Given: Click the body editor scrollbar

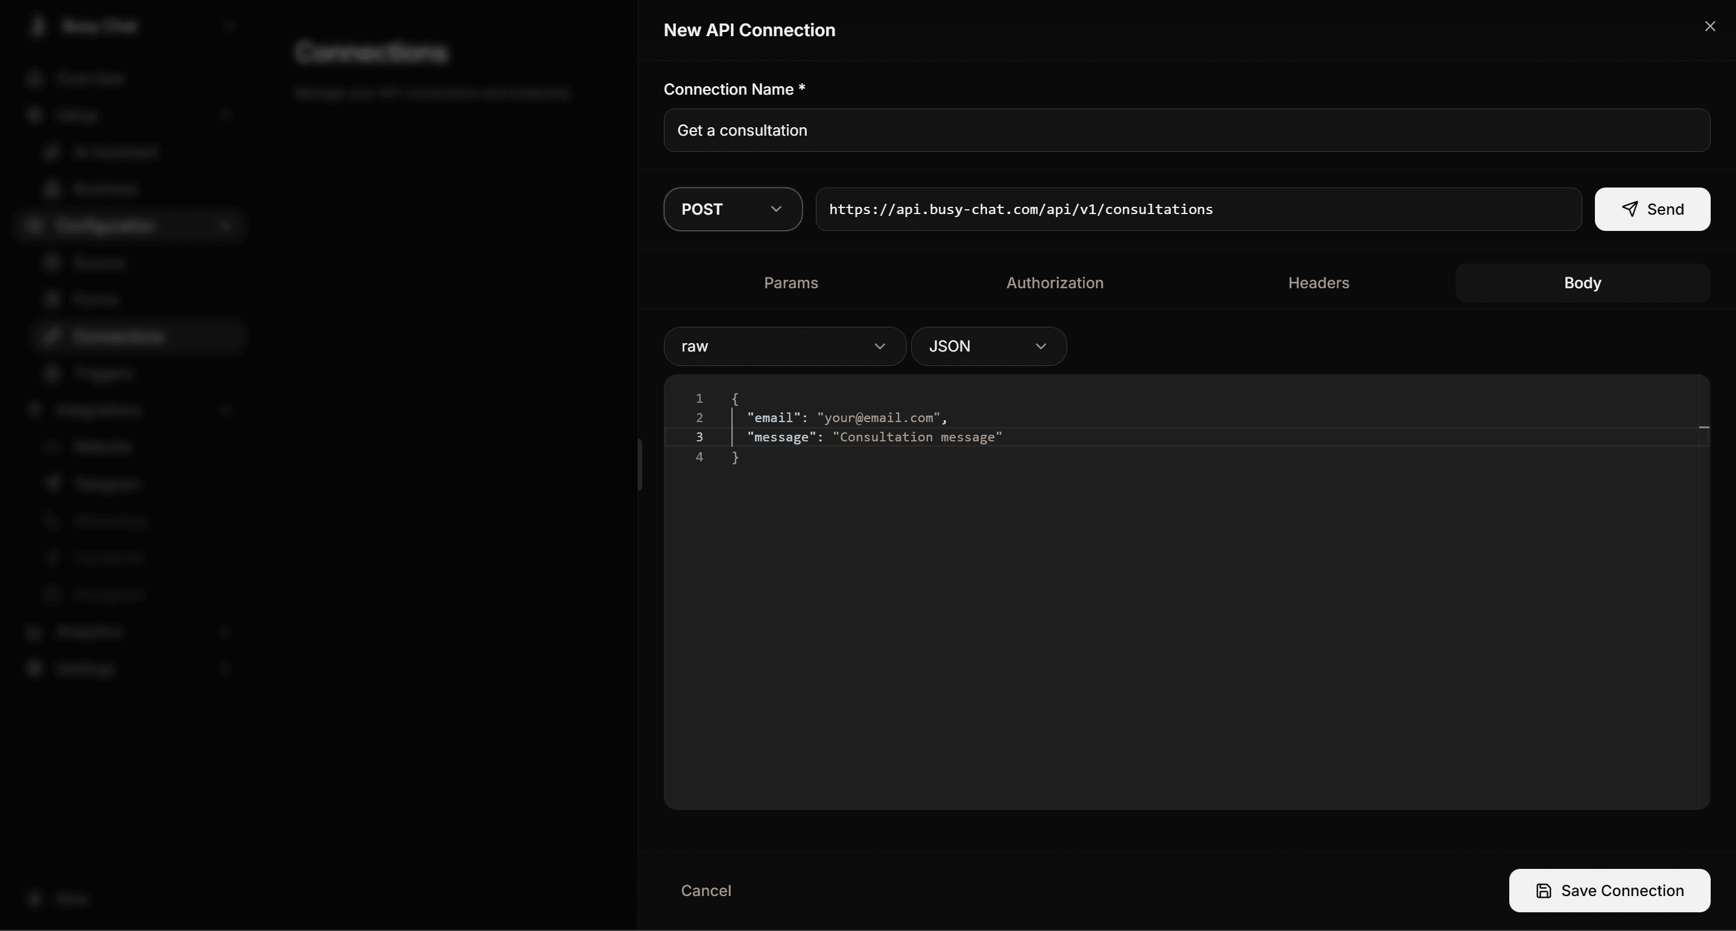Looking at the screenshot, I should pos(1705,427).
